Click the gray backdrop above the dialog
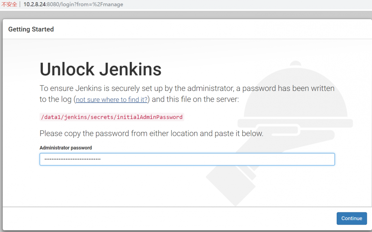The width and height of the screenshot is (372, 232). pos(186,15)
